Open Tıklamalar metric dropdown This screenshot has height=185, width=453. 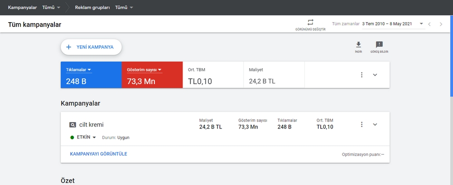pos(78,70)
